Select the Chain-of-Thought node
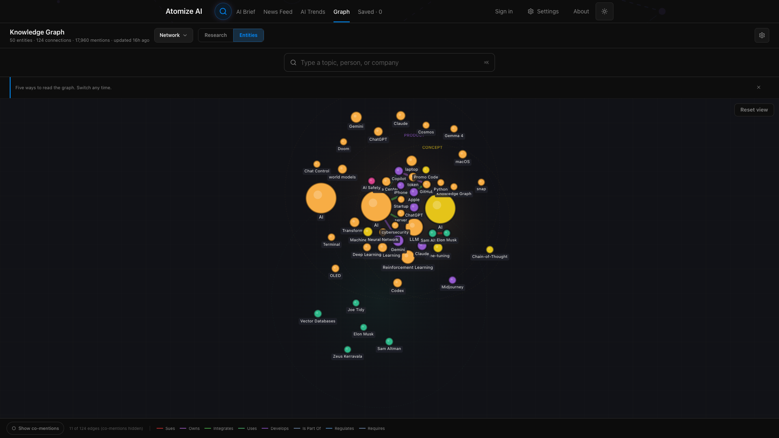This screenshot has width=779, height=438. pyautogui.click(x=490, y=249)
